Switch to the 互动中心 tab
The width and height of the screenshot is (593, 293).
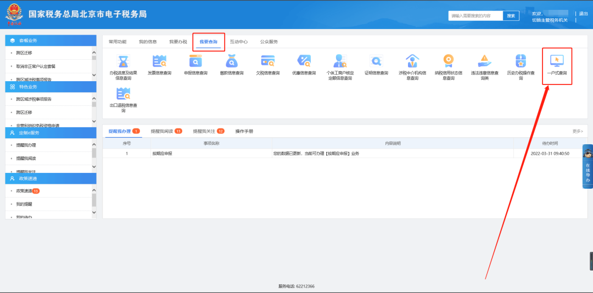[x=239, y=42]
